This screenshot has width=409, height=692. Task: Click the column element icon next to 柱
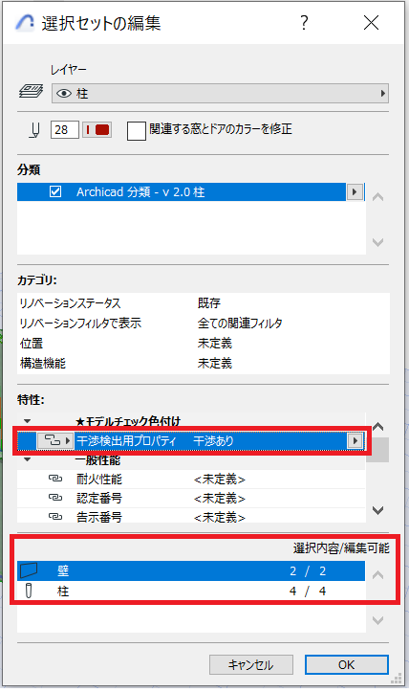[x=29, y=591]
